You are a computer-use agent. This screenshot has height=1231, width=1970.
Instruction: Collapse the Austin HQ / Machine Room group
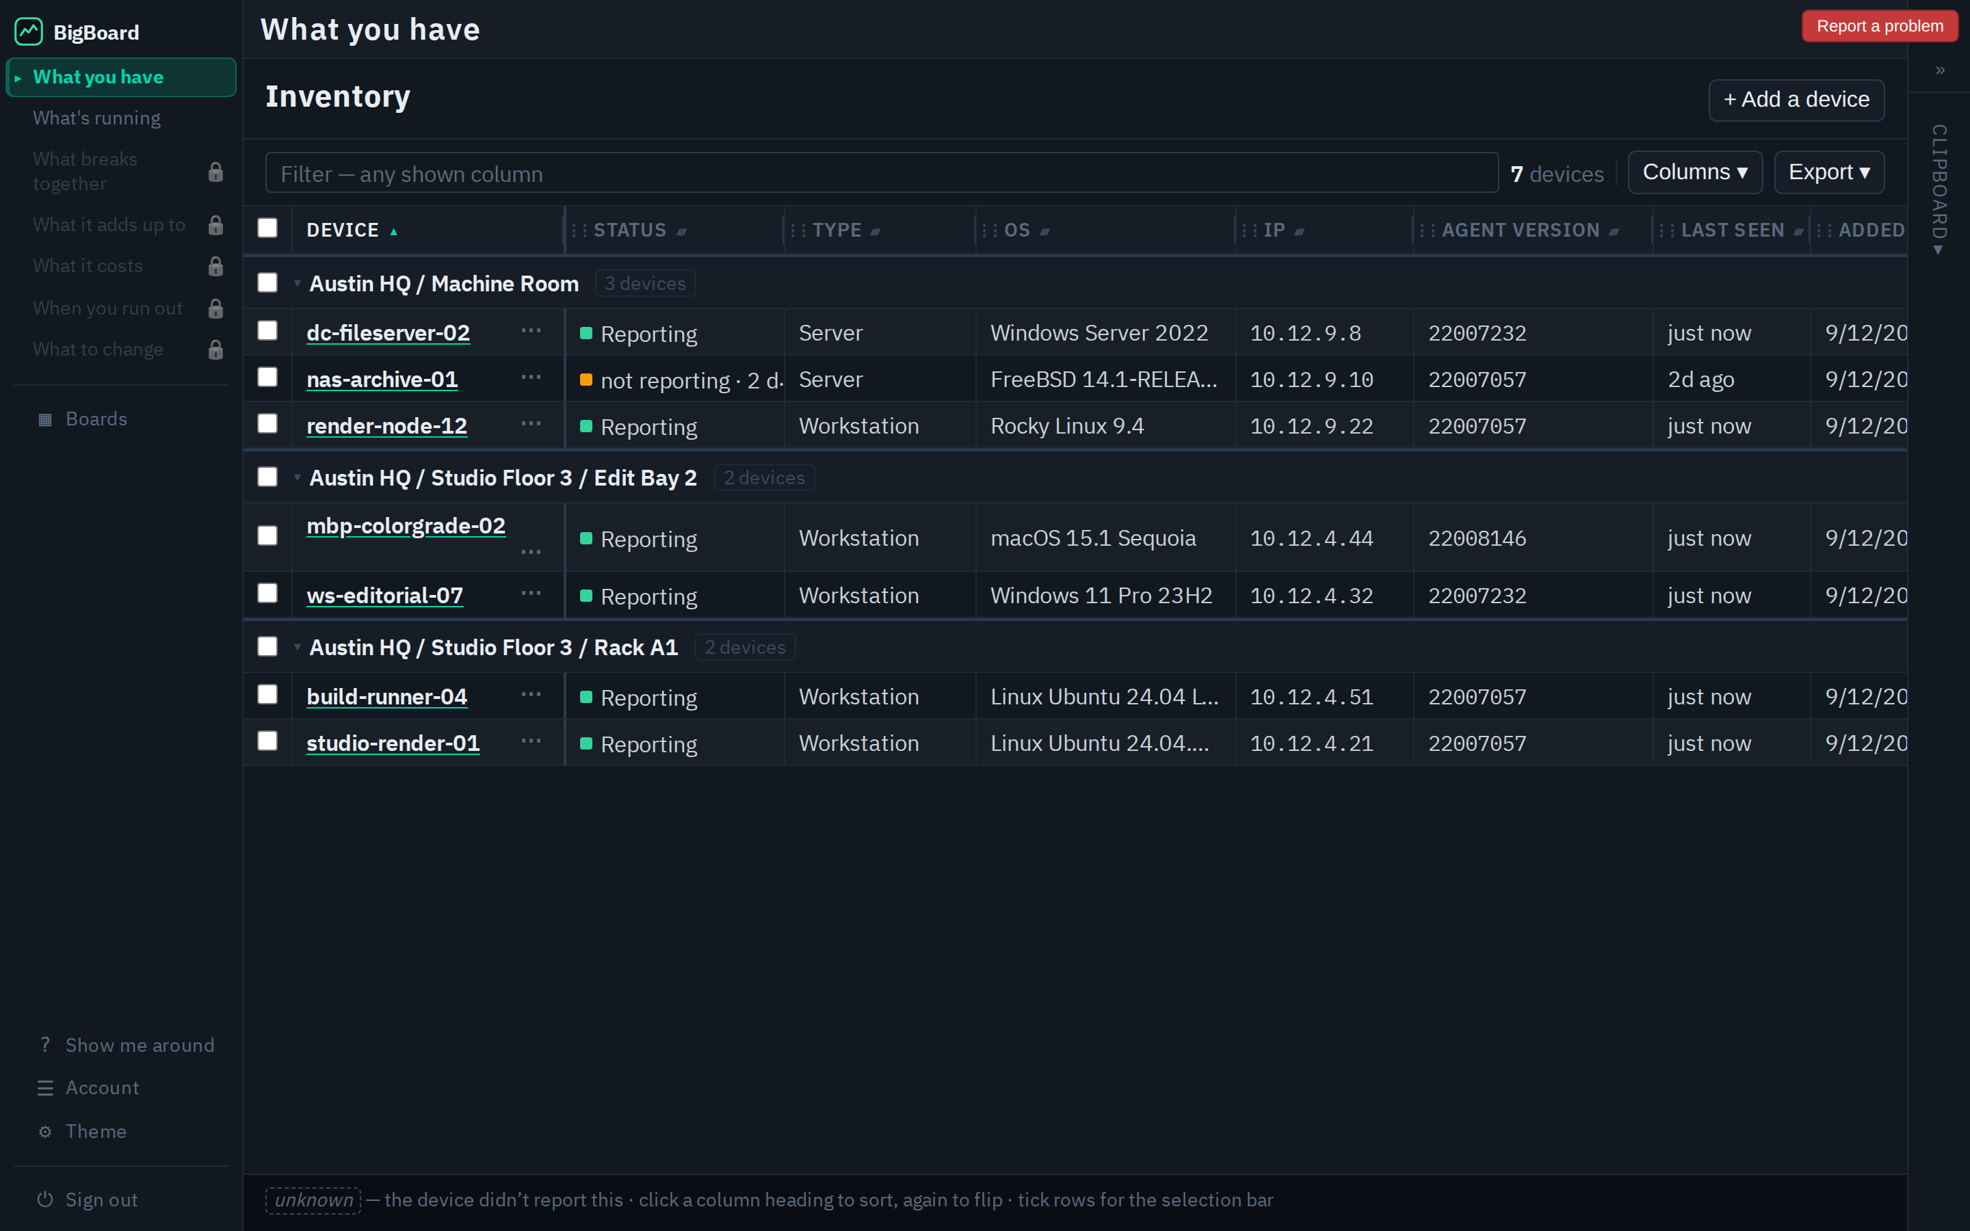[298, 284]
